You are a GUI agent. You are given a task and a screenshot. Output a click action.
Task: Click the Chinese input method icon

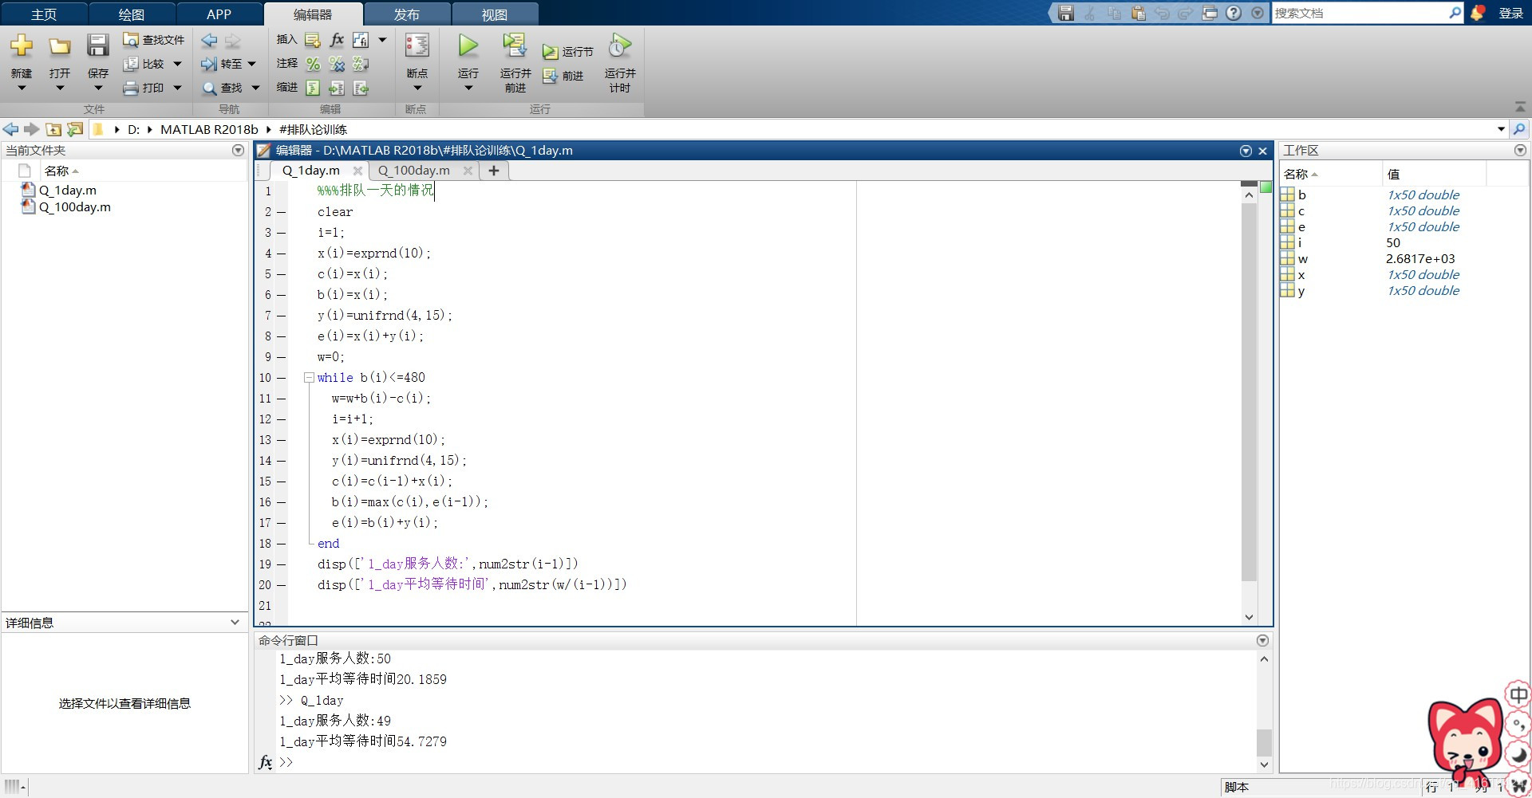[x=1518, y=694]
